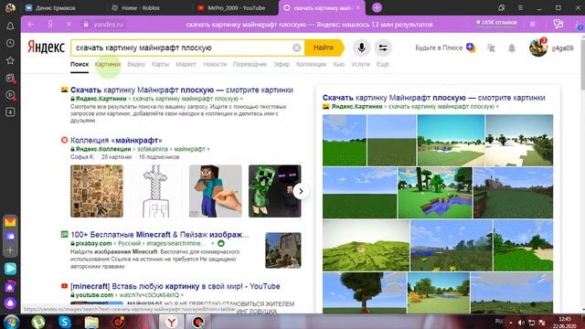Open RU language indicator in tray

pyautogui.click(x=499, y=321)
